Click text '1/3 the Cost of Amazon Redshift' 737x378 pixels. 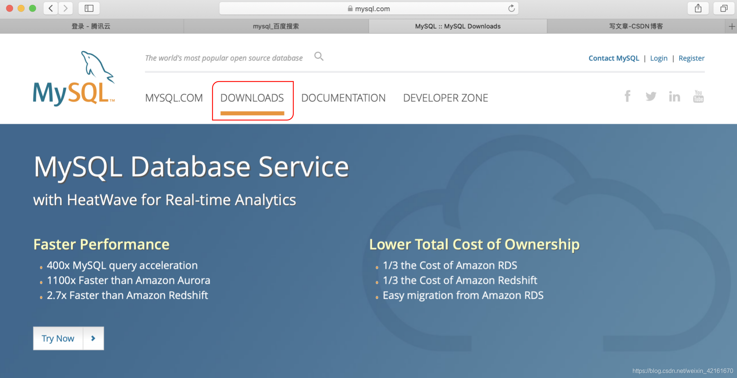pyautogui.click(x=460, y=280)
